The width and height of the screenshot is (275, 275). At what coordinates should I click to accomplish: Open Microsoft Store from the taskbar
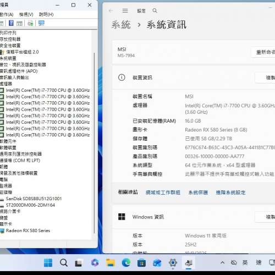click(x=141, y=263)
